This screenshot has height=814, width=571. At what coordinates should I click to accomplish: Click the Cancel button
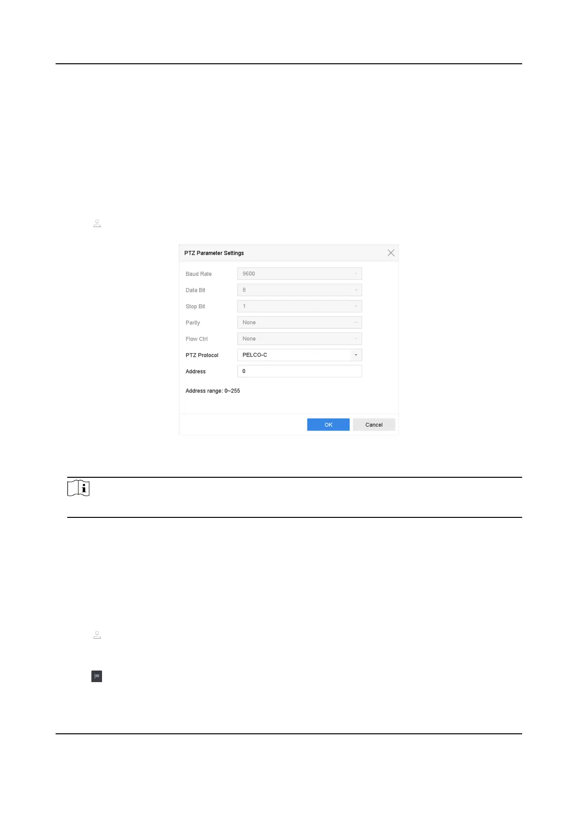click(374, 425)
